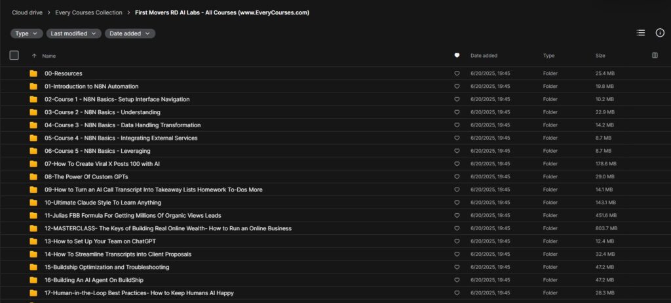Click the sort ascending arrow by Name
This screenshot has width=671, height=303.
pos(34,56)
